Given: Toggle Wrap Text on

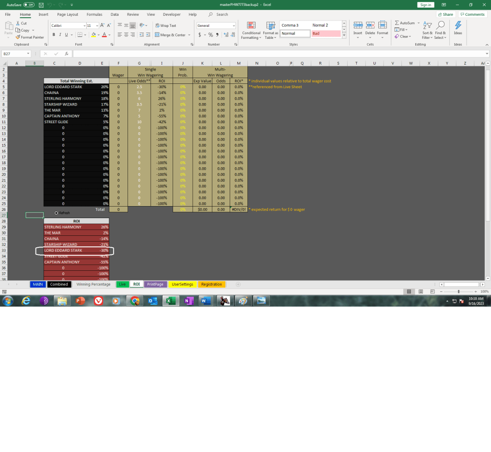Looking at the screenshot, I should click(x=165, y=25).
